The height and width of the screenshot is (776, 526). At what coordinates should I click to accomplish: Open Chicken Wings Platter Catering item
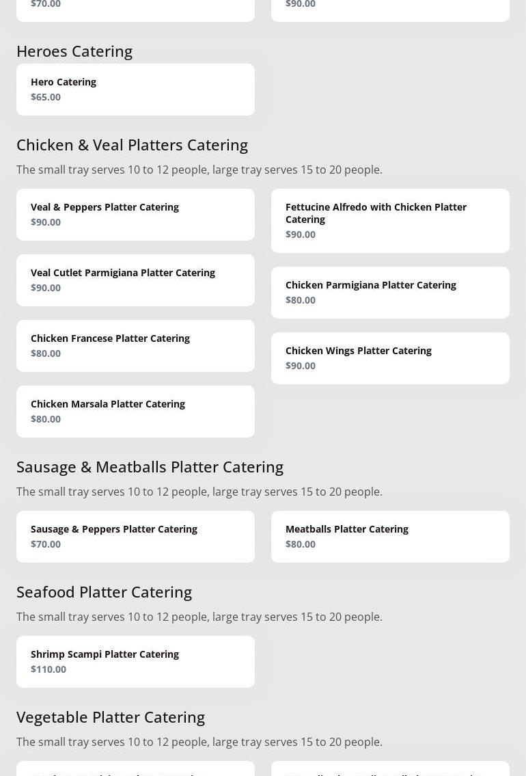[x=390, y=358]
